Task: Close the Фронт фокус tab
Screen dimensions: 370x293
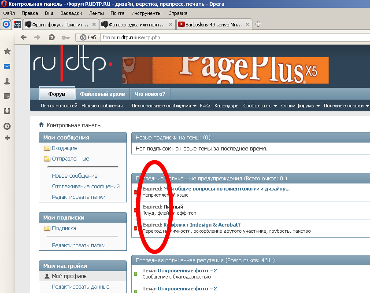Action: pyautogui.click(x=94, y=24)
